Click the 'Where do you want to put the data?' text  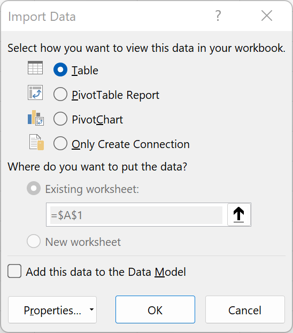(x=97, y=167)
